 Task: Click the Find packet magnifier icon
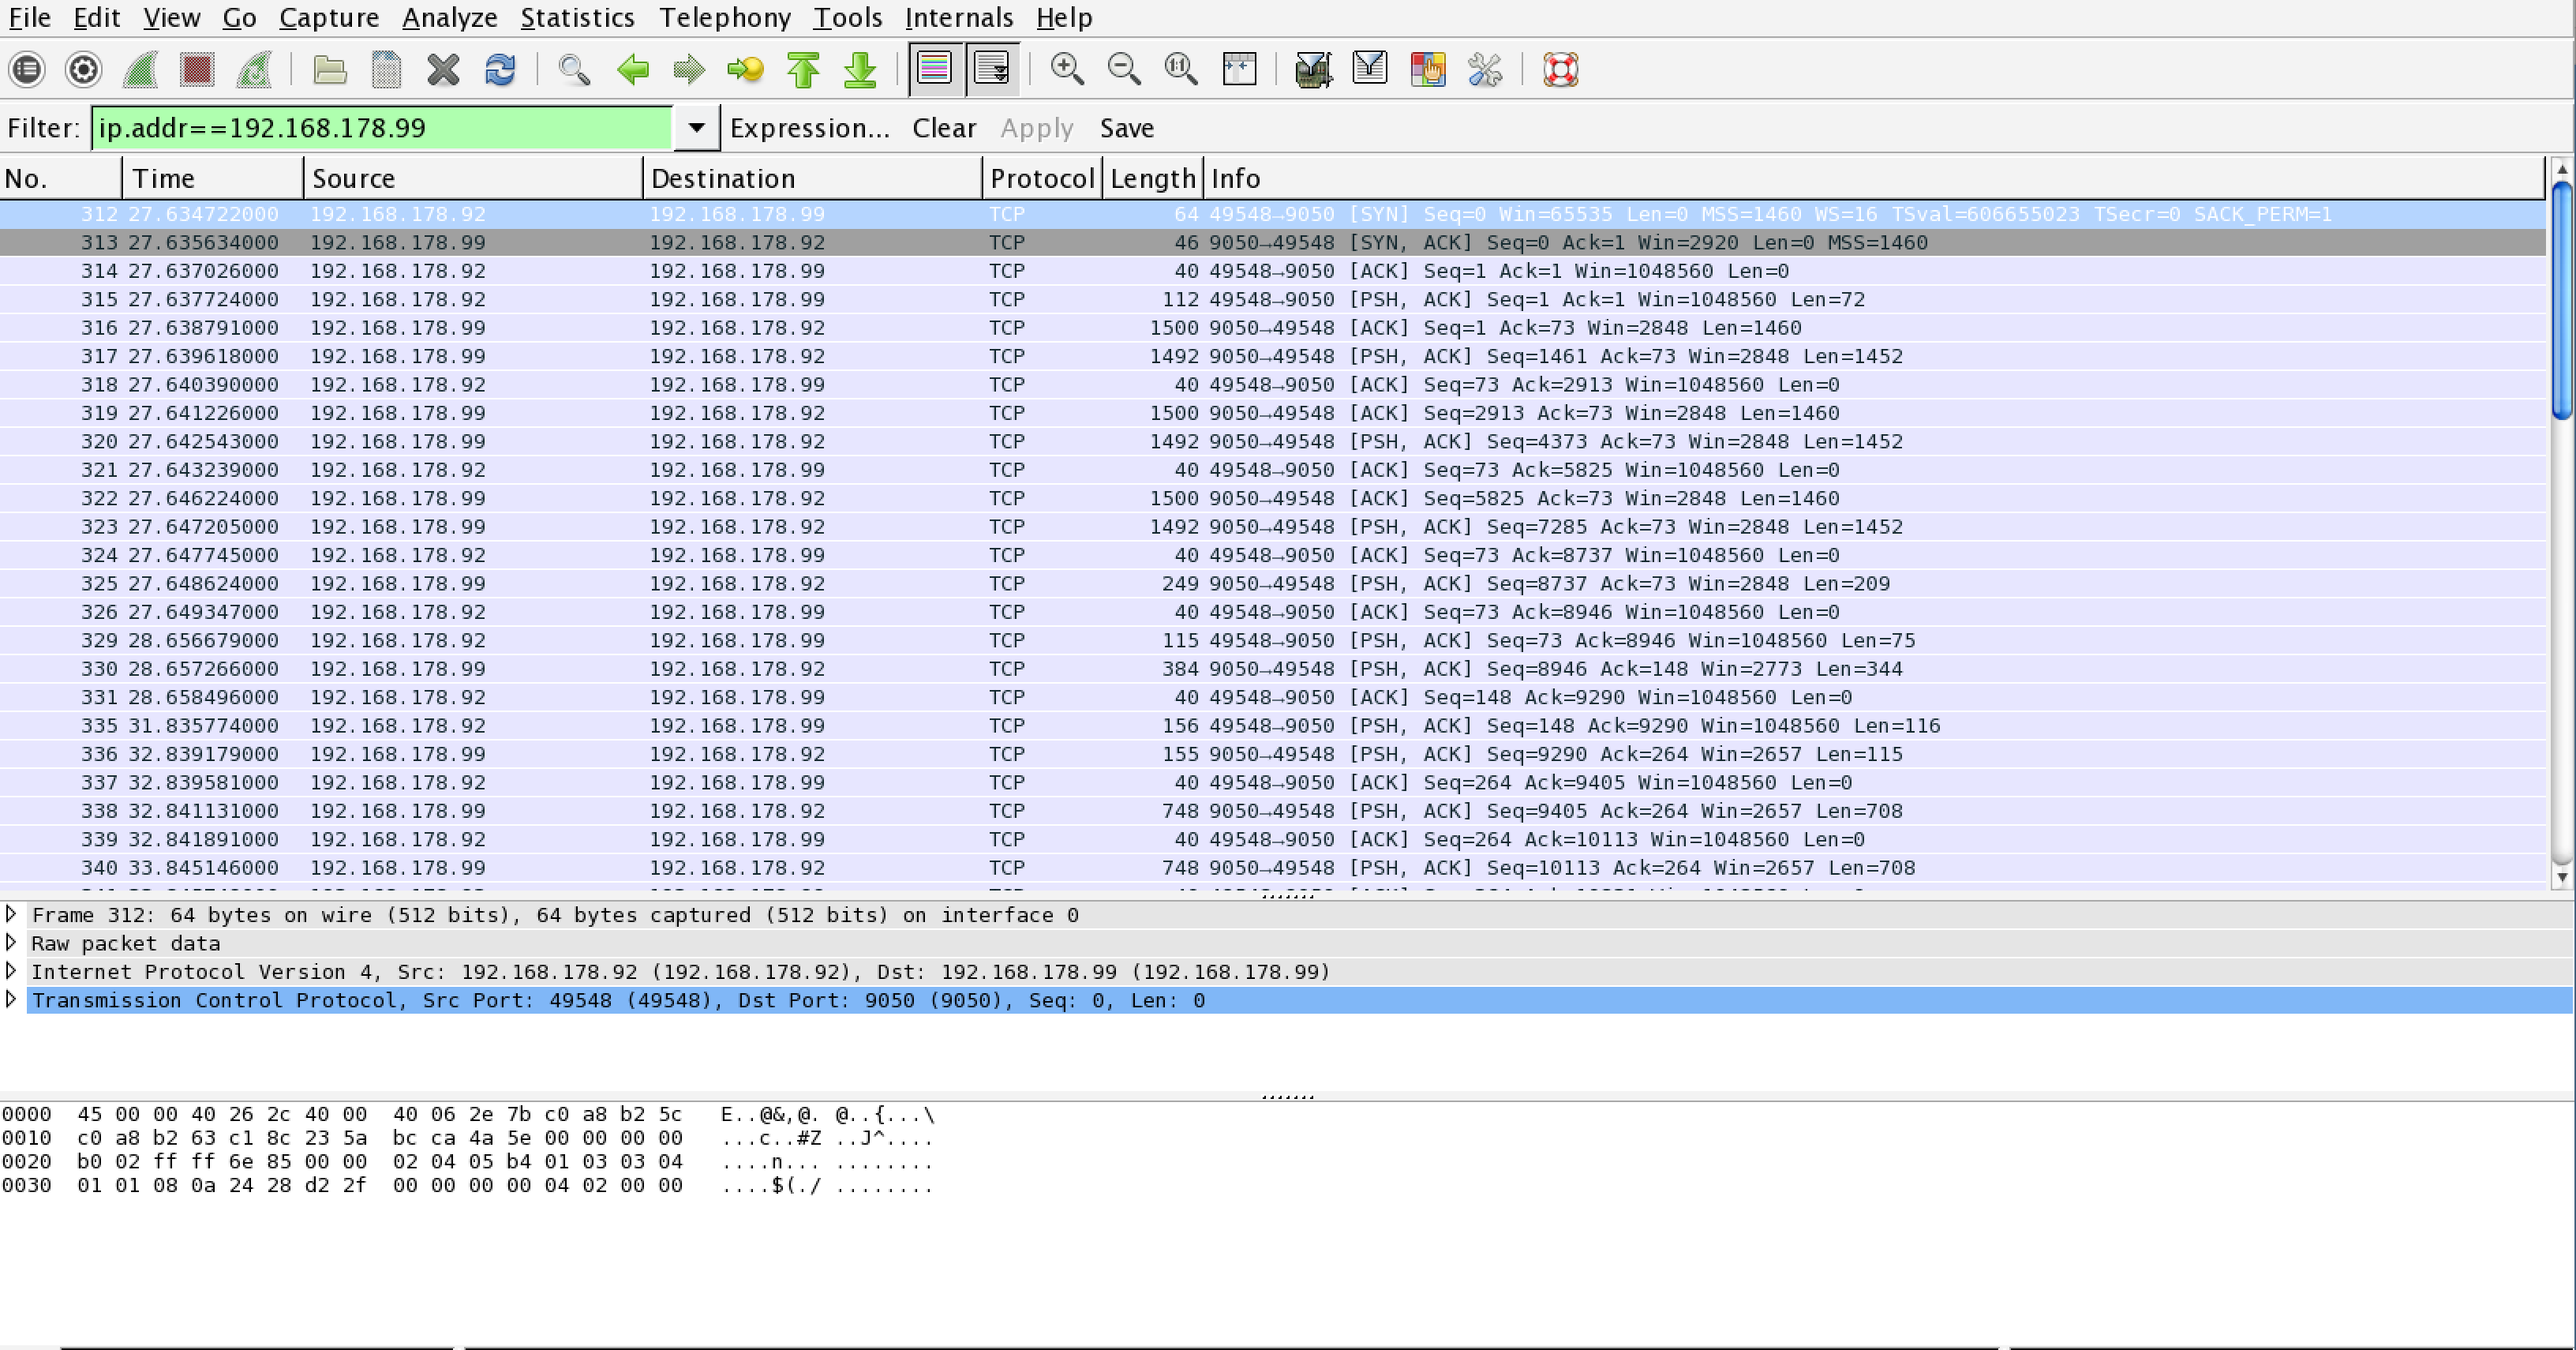574,69
